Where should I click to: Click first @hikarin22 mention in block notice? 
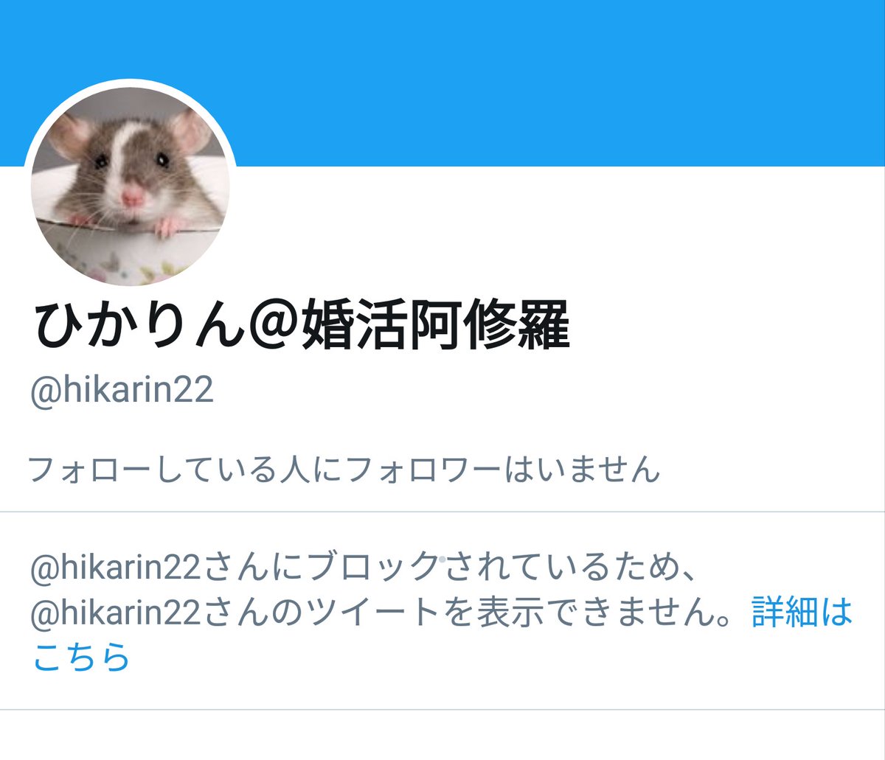pos(116,567)
